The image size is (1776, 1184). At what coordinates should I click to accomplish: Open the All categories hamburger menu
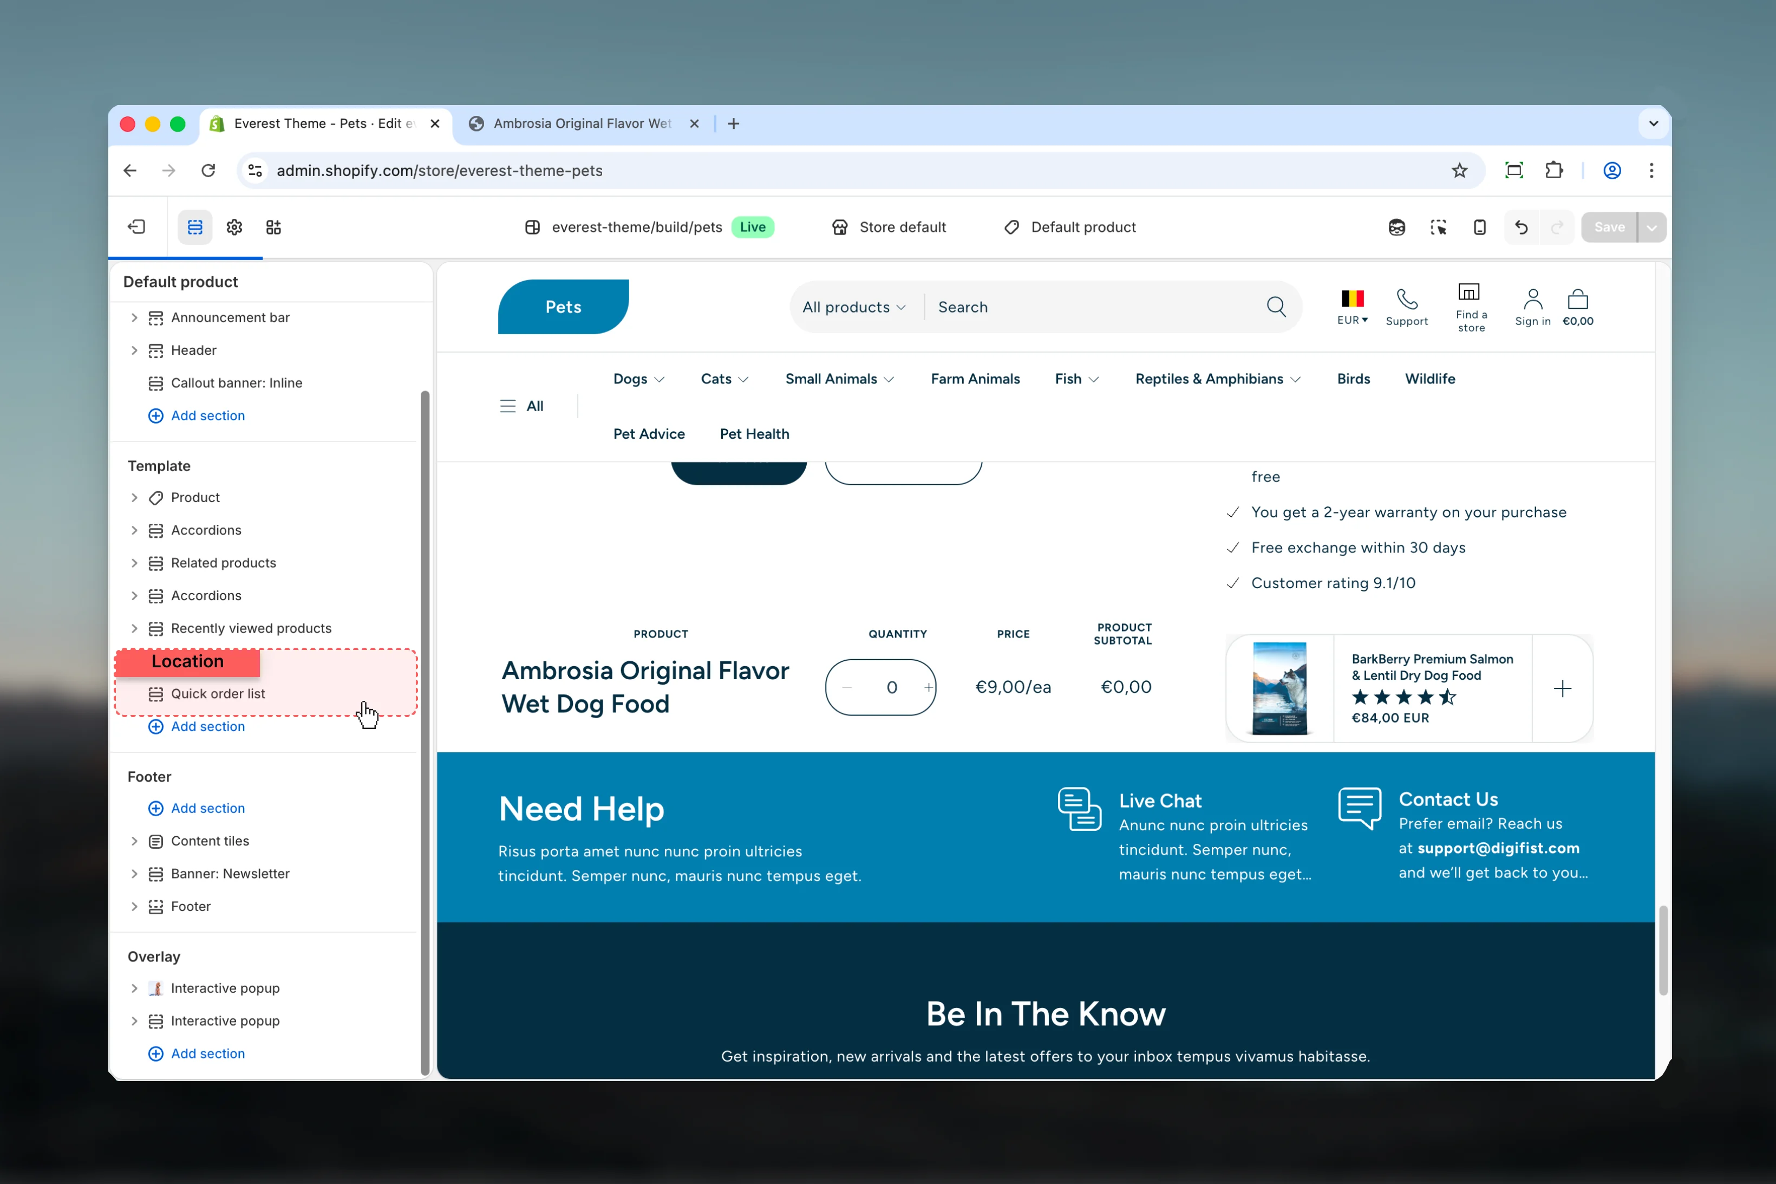521,406
